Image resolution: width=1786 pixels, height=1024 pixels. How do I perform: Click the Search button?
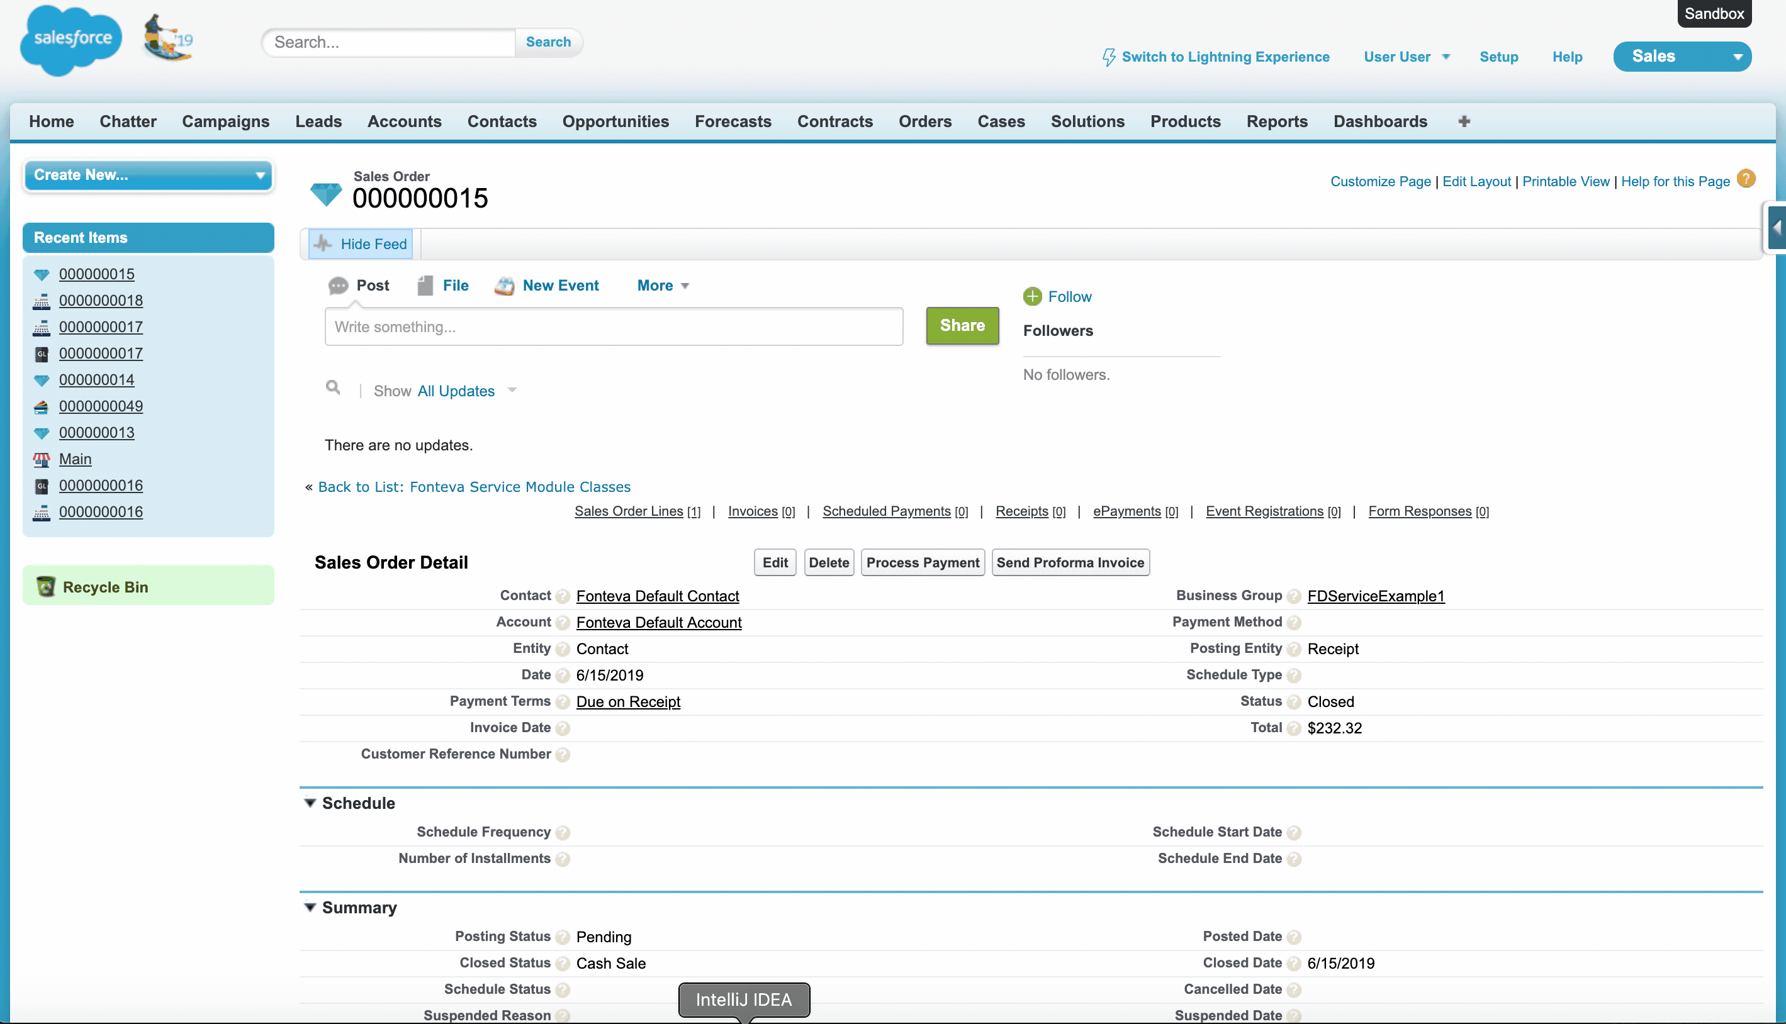(x=548, y=42)
